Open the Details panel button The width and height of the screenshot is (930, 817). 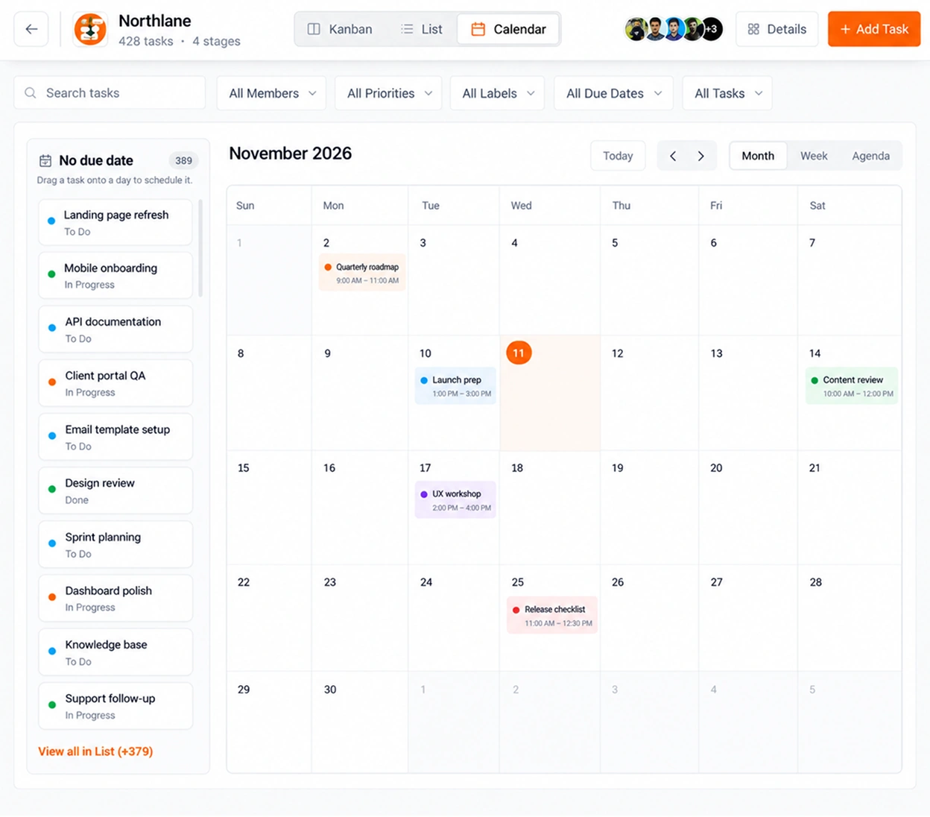tap(776, 29)
